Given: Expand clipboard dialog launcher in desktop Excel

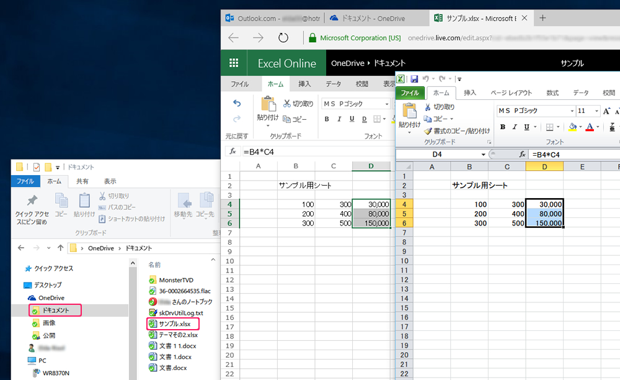Looking at the screenshot, I should tap(489, 142).
